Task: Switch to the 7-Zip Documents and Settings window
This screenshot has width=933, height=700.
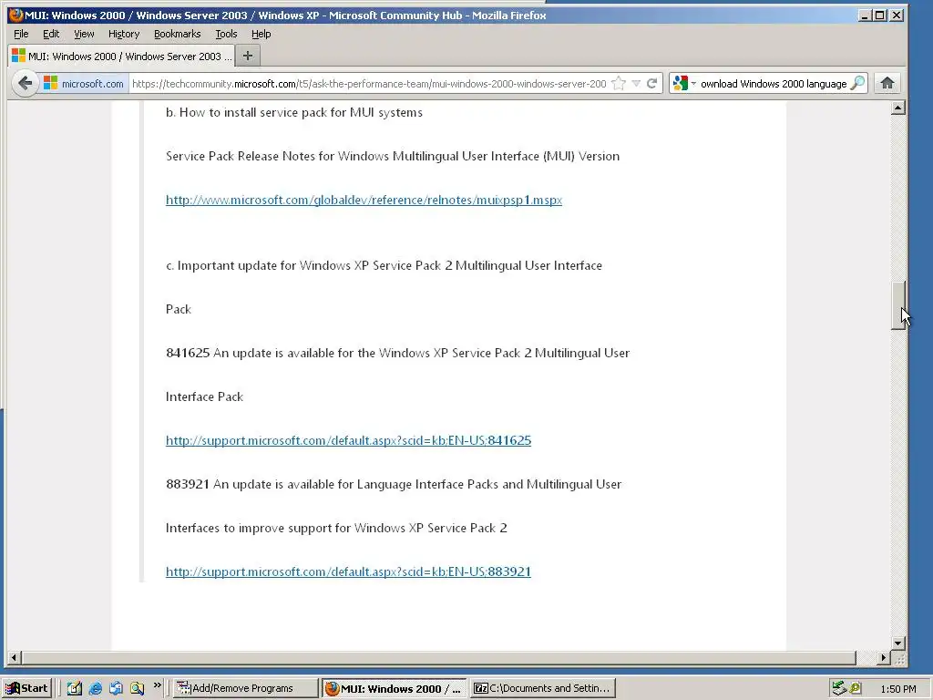Action: [543, 688]
